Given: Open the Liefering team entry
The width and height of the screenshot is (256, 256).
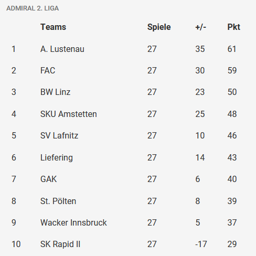Looking at the screenshot, I should 57,158.
